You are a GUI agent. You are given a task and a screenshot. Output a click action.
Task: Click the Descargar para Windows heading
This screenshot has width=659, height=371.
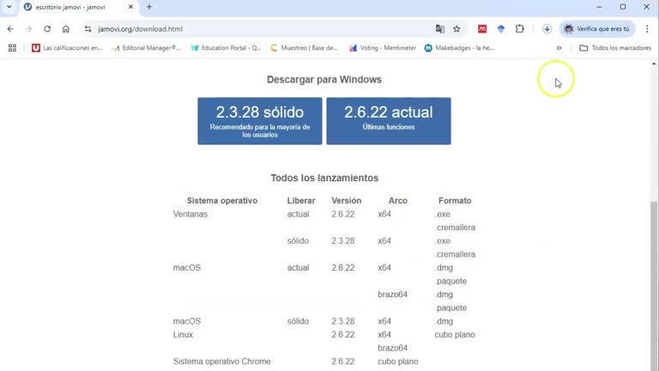[324, 80]
